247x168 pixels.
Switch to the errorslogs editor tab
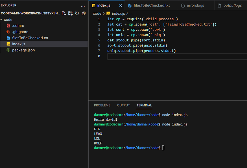(195, 5)
